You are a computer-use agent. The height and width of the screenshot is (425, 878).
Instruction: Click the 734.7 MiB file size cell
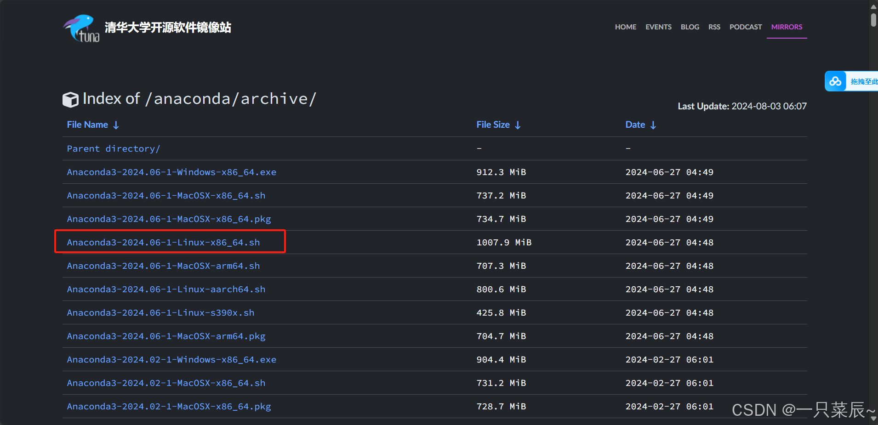(501, 219)
